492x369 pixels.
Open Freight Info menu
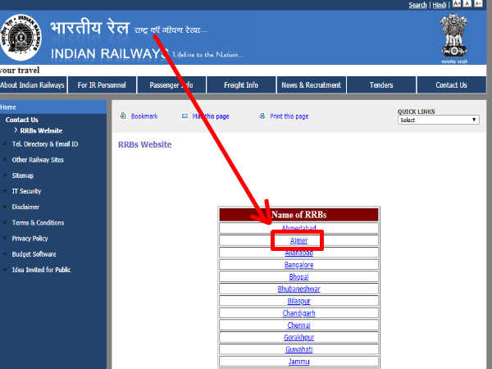tap(241, 85)
